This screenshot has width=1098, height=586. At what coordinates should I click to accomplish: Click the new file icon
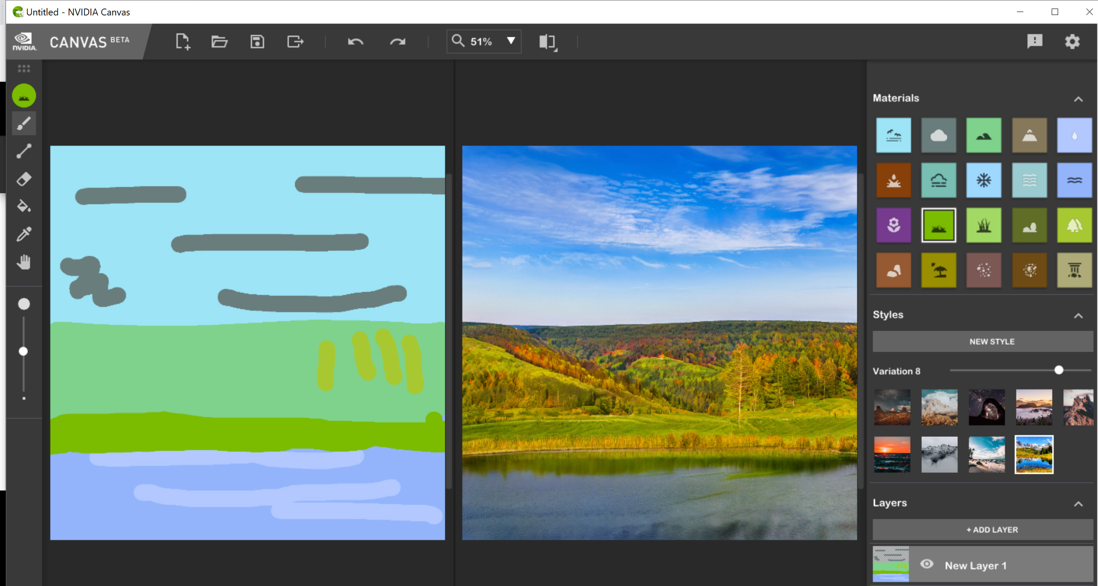coord(182,42)
